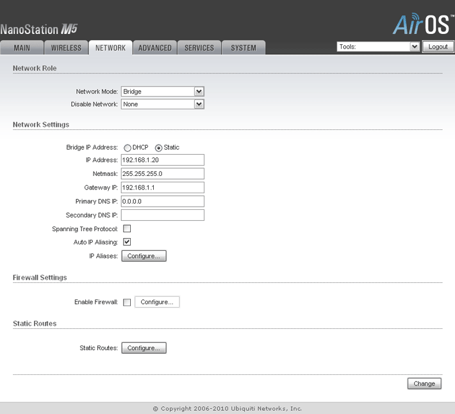The height and width of the screenshot is (414, 455).
Task: Click the Logout button
Action: [438, 47]
